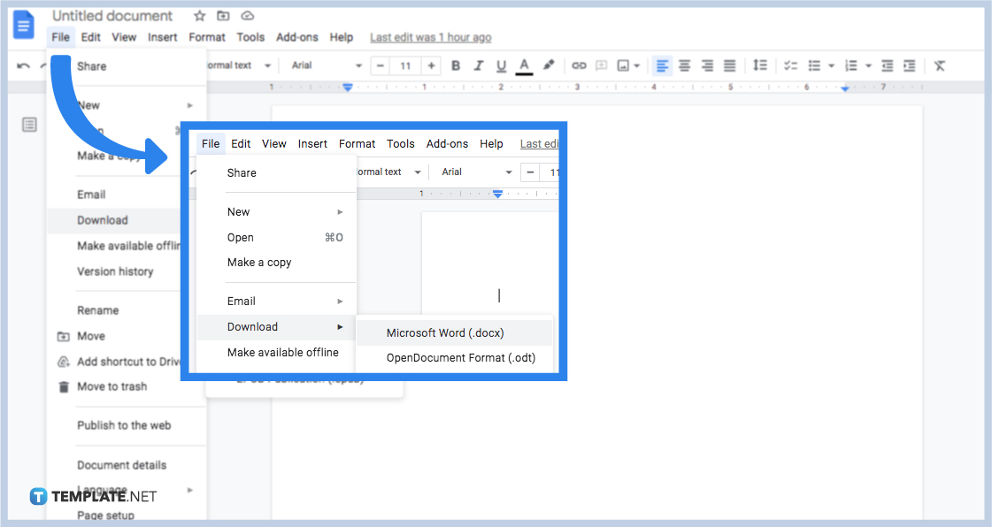Apply italic formatting

coord(478,65)
